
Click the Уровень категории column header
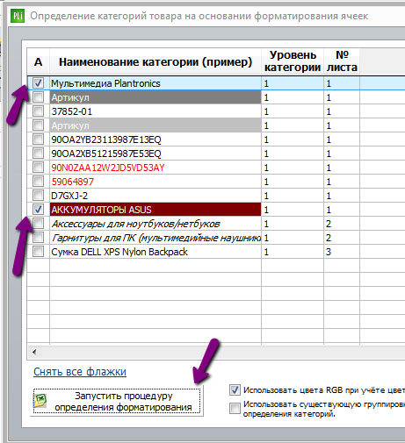293,61
